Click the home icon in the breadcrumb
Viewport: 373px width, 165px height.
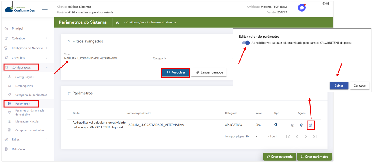point(117,22)
